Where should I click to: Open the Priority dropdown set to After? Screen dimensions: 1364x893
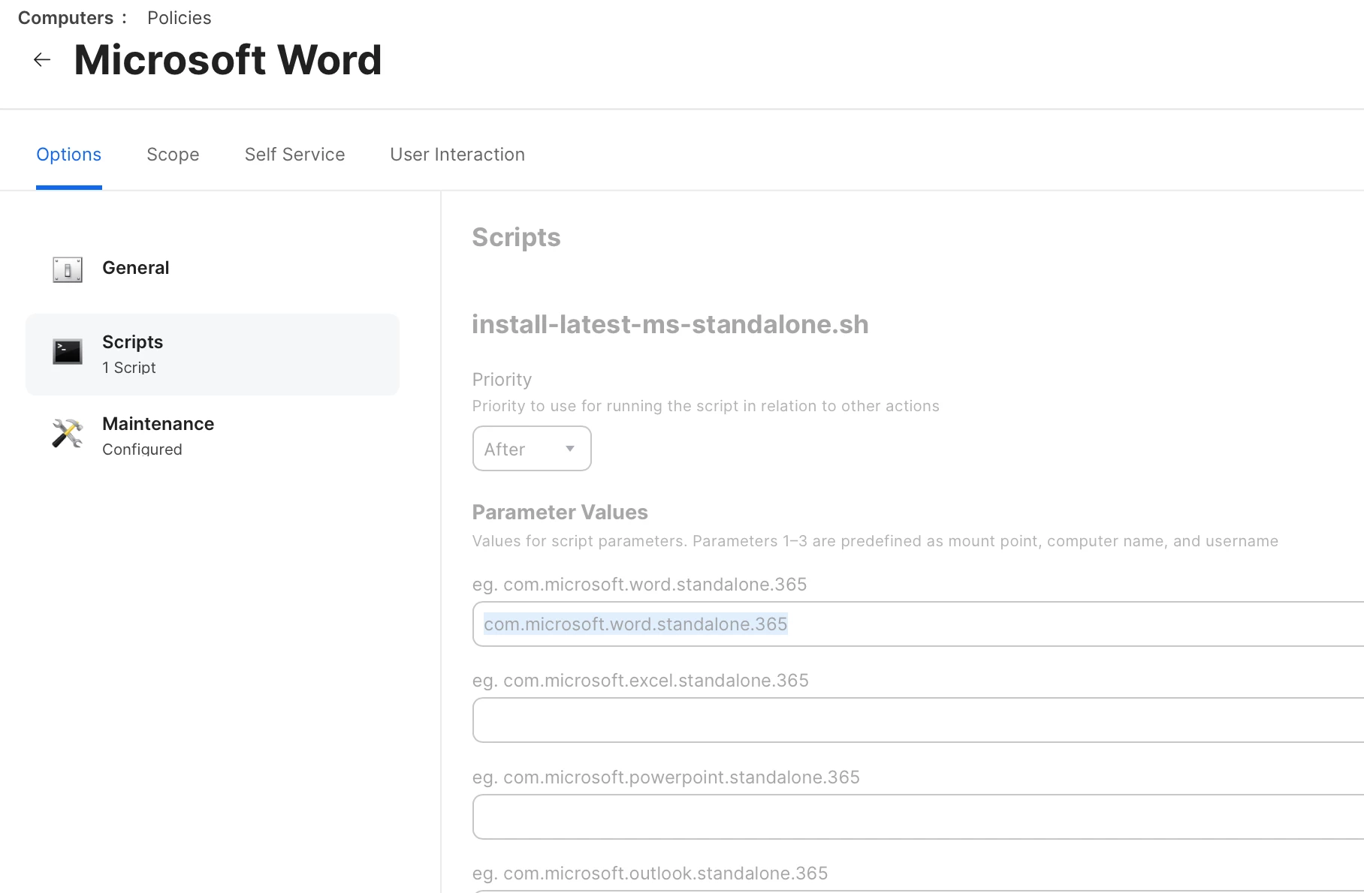(532, 449)
